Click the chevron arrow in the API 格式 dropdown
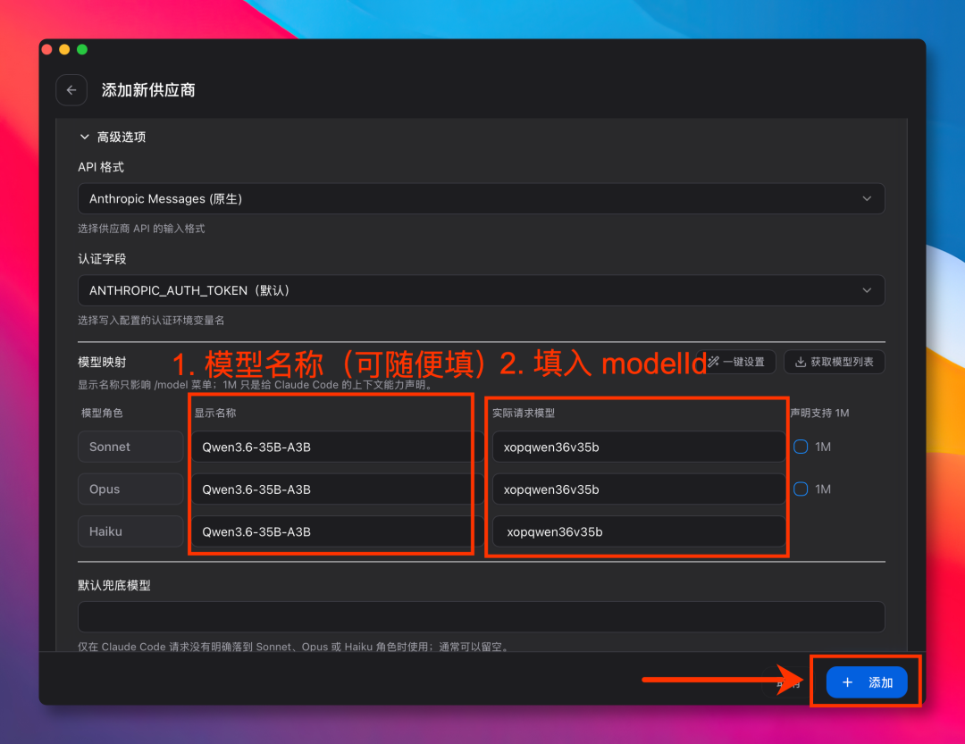 coord(867,199)
